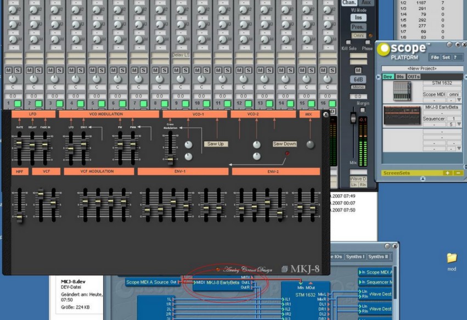Click the Omni button

pyautogui.click(x=358, y=36)
